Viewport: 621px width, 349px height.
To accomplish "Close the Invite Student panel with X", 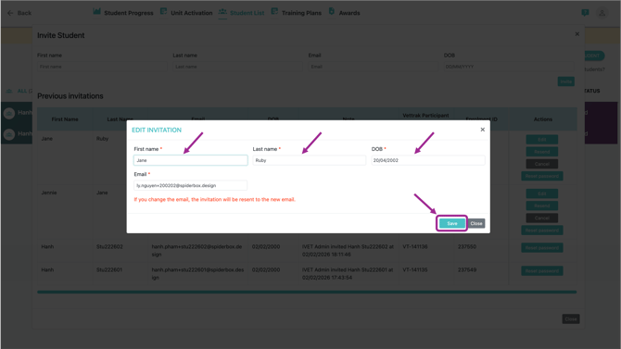I will pyautogui.click(x=577, y=34).
